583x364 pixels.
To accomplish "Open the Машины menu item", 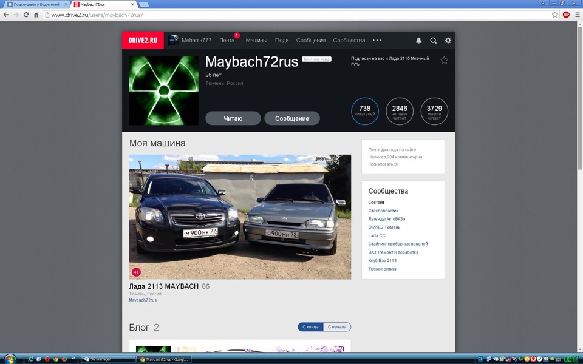I will (256, 41).
